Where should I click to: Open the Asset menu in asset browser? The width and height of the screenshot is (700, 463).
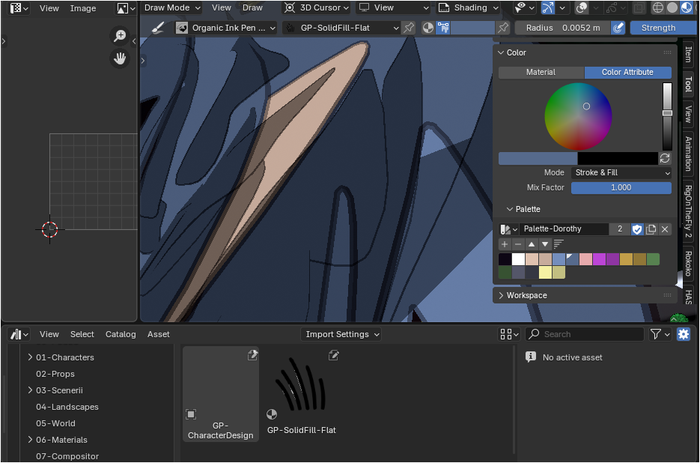coord(159,334)
